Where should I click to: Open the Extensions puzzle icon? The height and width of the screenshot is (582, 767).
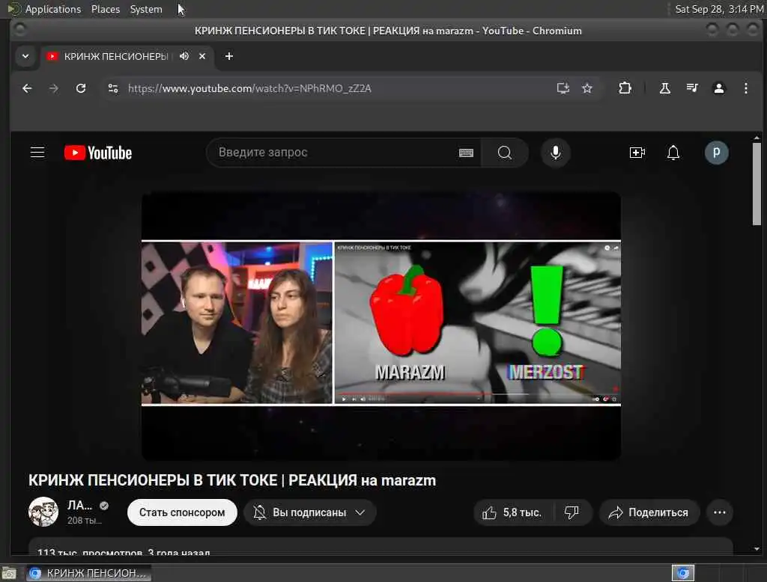(x=625, y=88)
